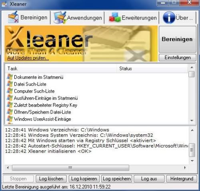200x191 pixels.
Task: Open the Bereinigen tab
Action: 28,18
